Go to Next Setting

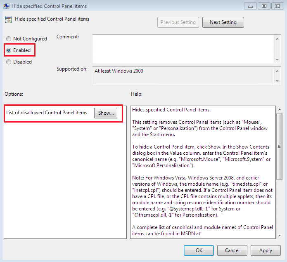click(x=223, y=22)
